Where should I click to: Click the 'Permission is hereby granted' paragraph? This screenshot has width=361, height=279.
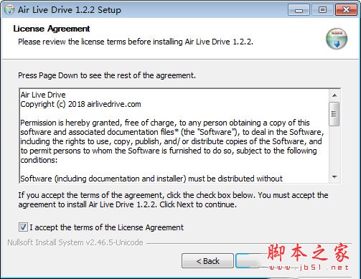pos(172,141)
